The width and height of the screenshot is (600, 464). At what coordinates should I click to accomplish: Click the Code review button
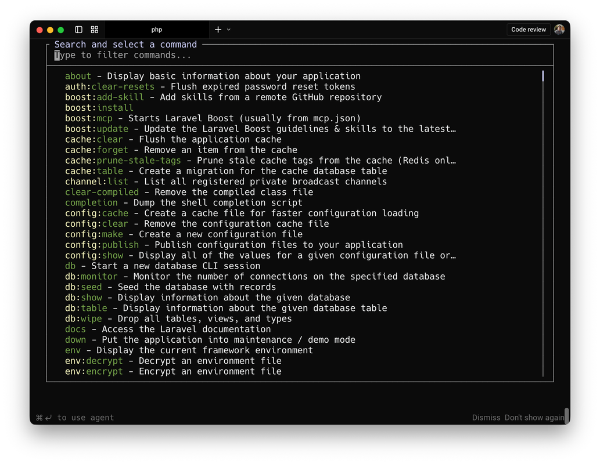(528, 29)
